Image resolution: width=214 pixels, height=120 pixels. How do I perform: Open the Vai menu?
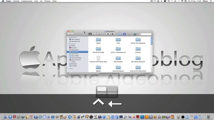click(41, 1)
